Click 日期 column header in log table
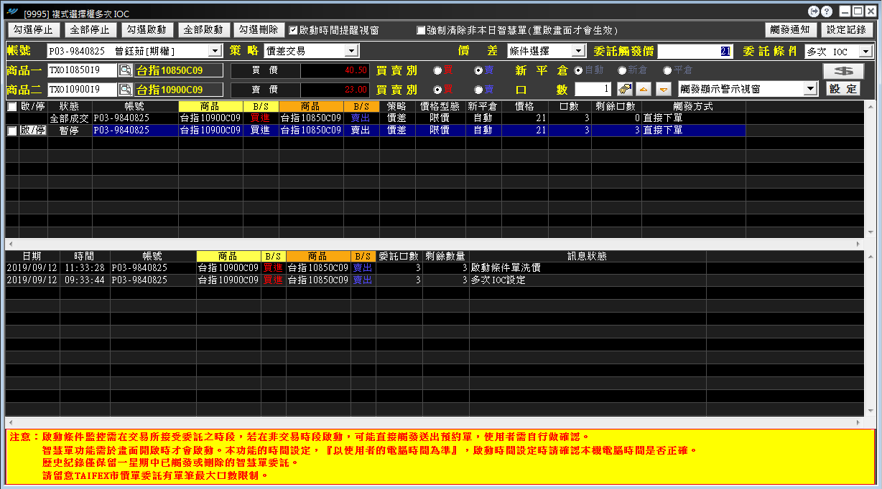 coord(32,256)
